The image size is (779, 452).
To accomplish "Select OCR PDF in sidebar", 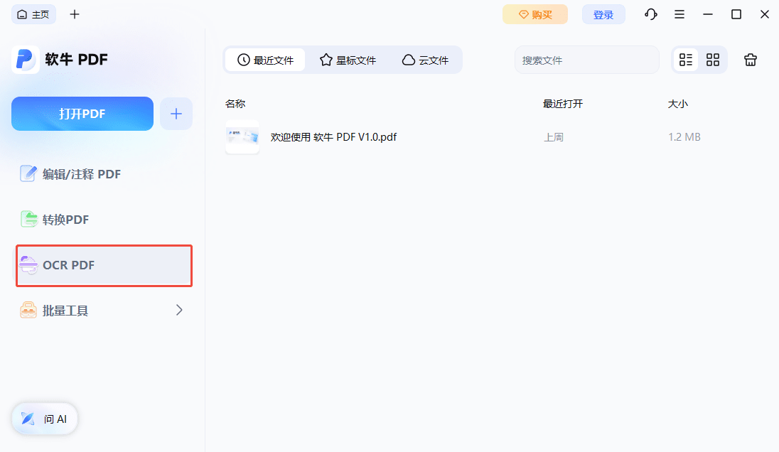I will (x=104, y=265).
